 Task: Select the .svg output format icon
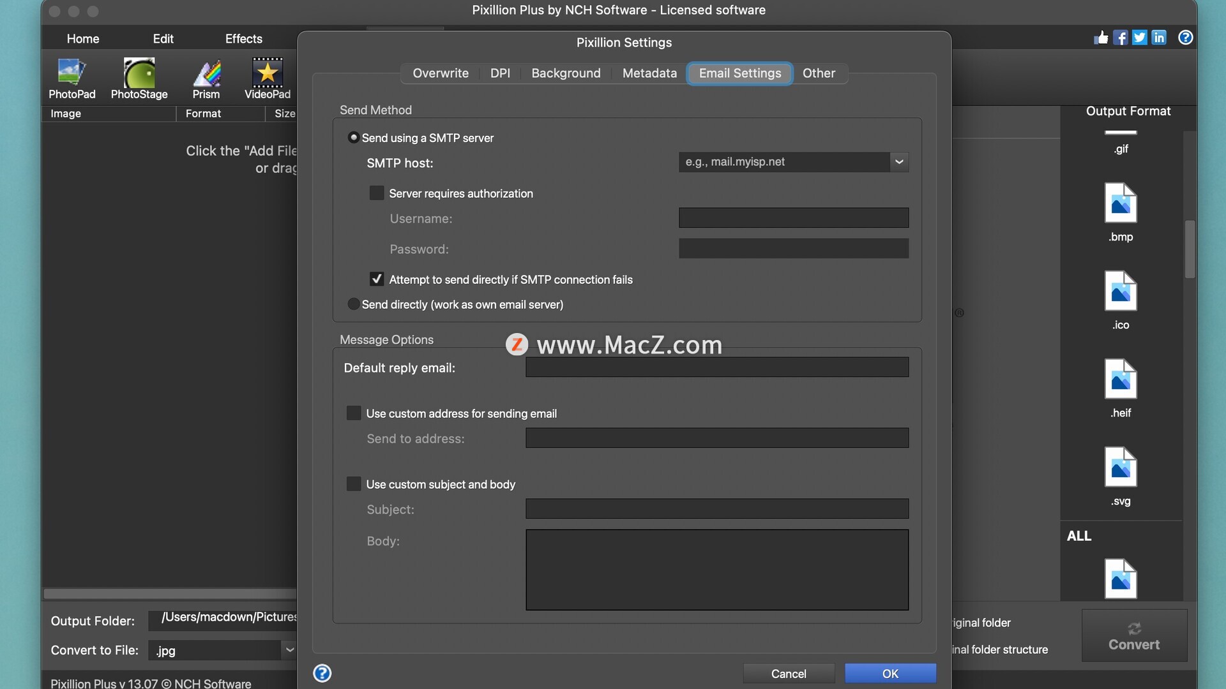(x=1121, y=468)
